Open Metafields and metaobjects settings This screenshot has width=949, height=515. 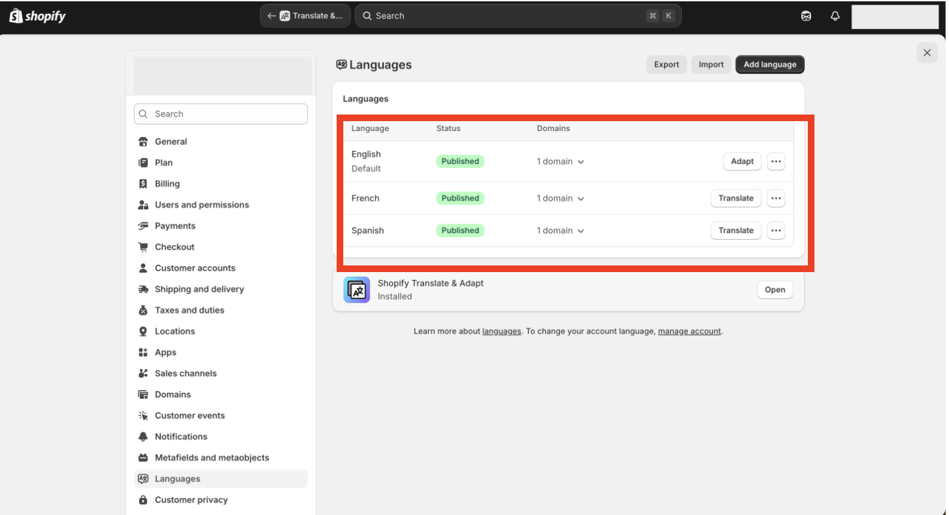[x=221, y=458]
